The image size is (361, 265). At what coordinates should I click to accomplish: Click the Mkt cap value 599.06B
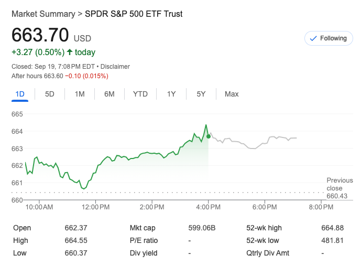coord(202,228)
